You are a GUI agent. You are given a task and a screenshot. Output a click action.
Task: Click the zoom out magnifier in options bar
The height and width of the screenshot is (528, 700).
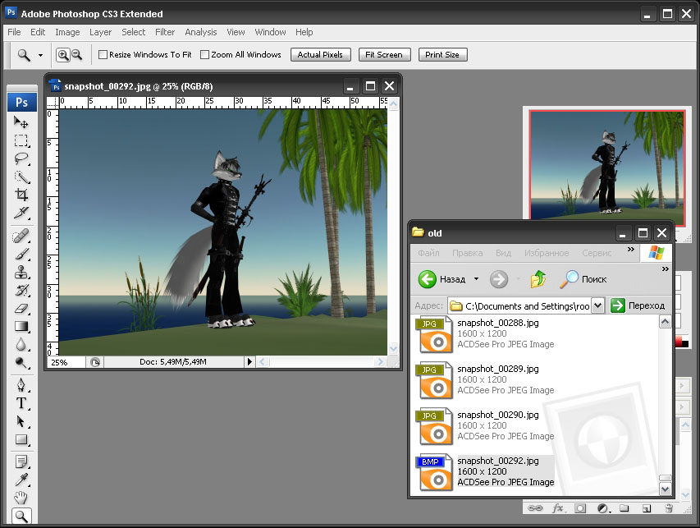pos(77,55)
